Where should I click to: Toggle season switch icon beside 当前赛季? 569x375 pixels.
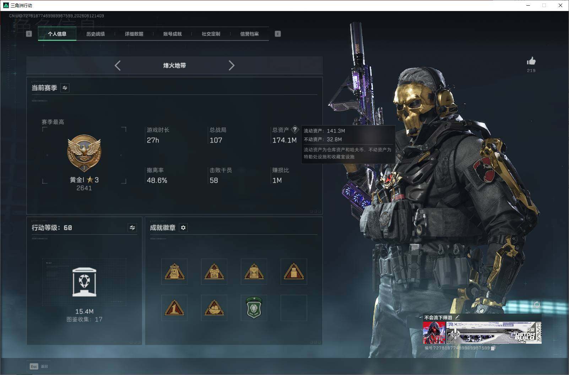click(x=65, y=88)
